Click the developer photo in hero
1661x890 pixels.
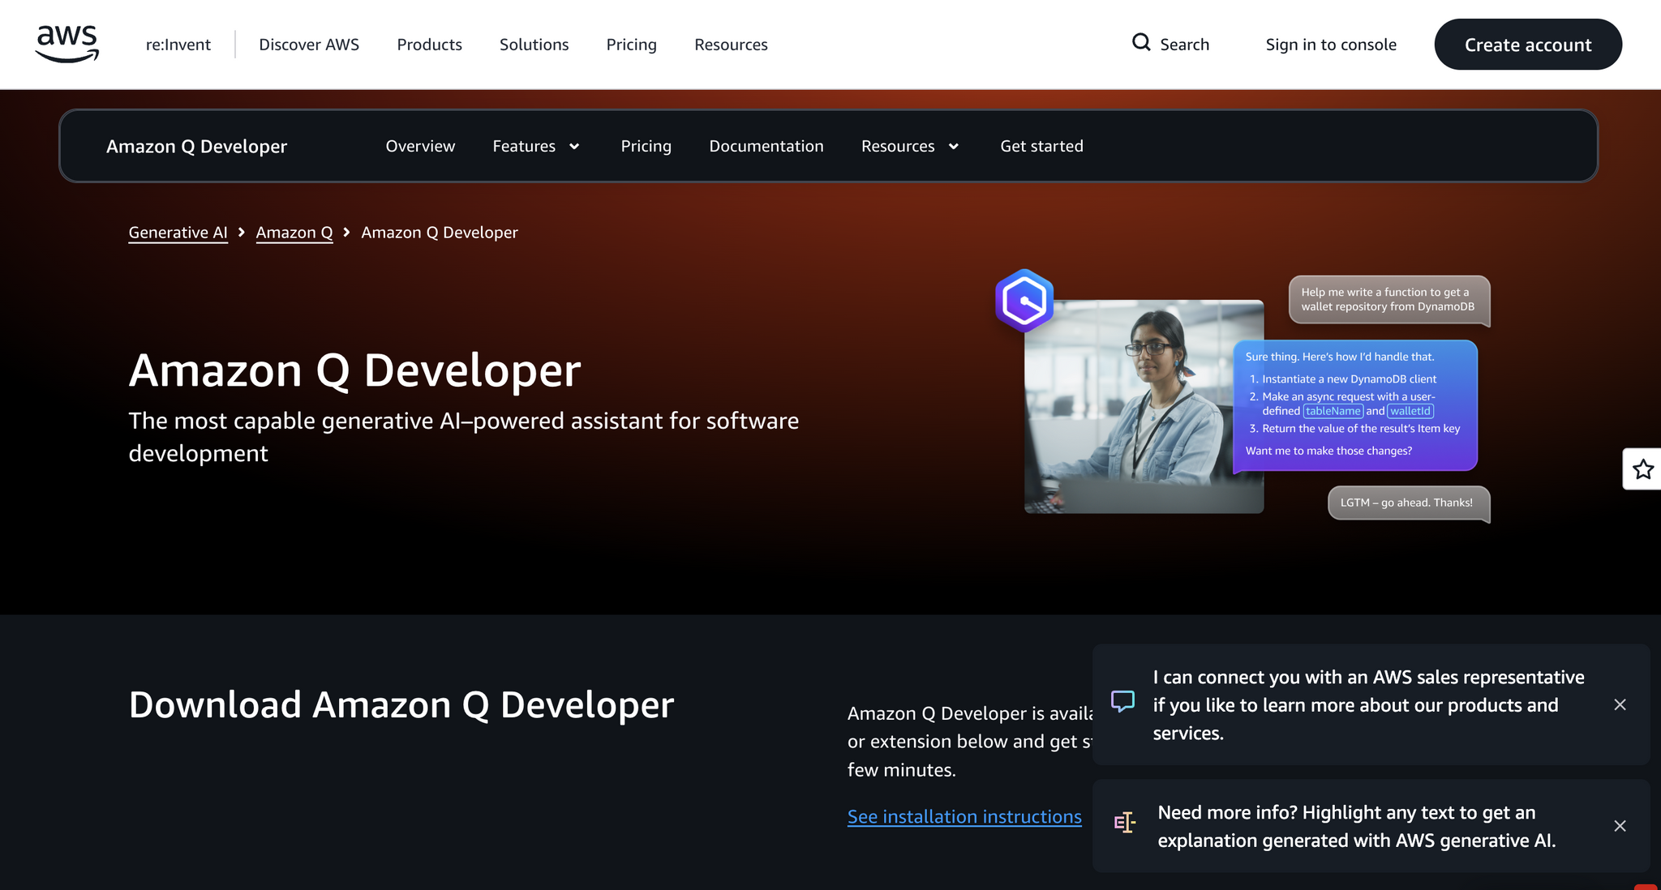pos(1144,406)
